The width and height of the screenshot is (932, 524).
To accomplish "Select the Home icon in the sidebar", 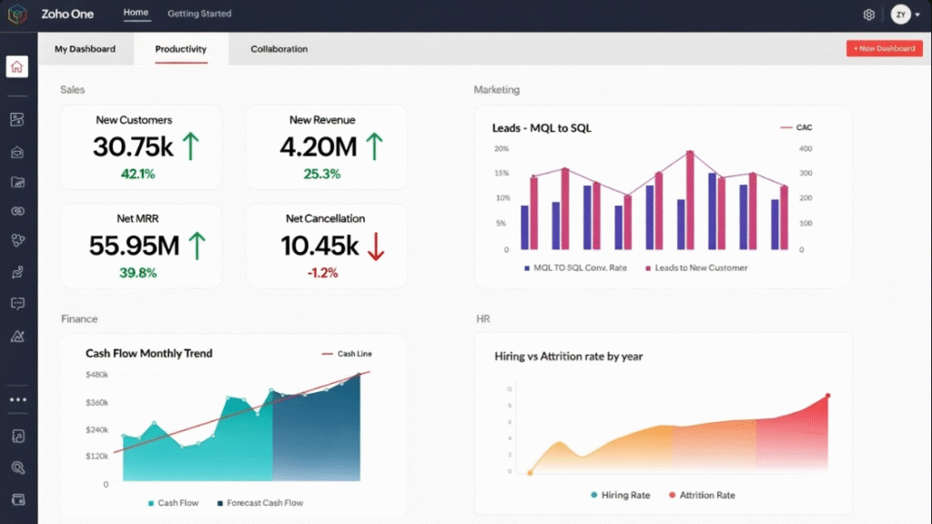I will point(16,66).
